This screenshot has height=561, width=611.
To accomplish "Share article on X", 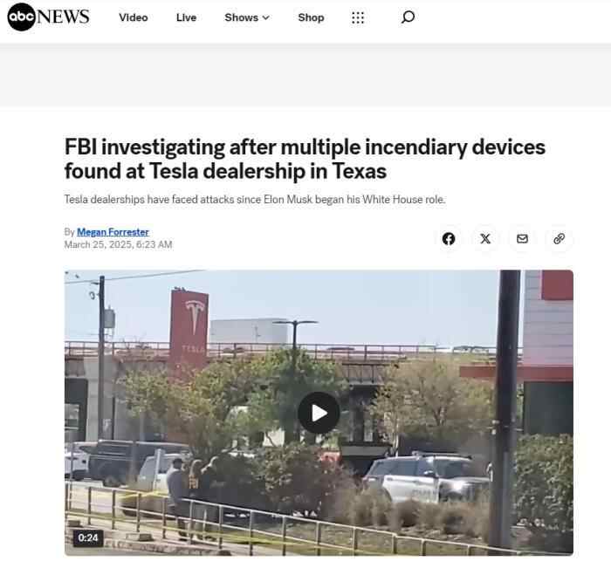I will coord(485,238).
